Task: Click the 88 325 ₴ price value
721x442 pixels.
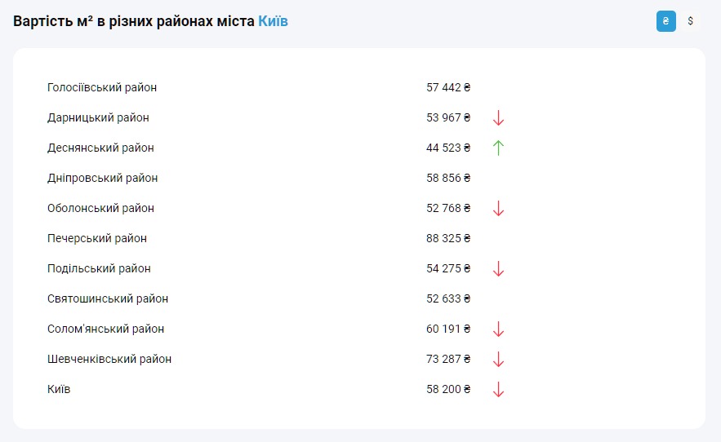Action: coord(448,238)
